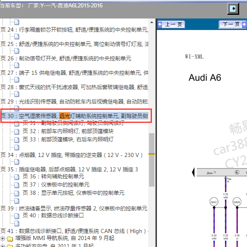Click blank document icon above page 26

pyautogui.click(x=16, y=51)
